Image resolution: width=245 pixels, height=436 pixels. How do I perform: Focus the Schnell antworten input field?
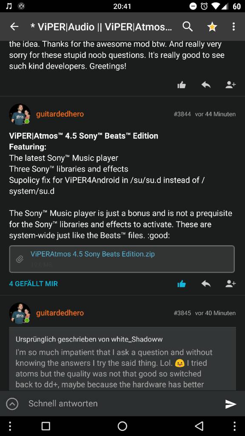122,404
